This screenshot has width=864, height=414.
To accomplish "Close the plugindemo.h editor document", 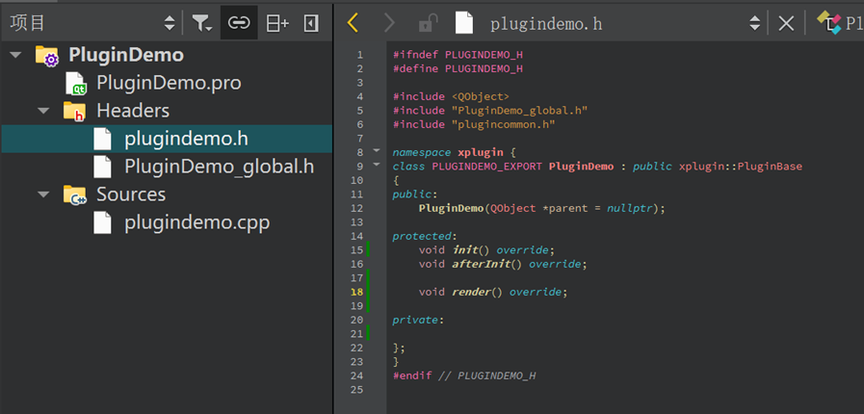I will click(786, 23).
